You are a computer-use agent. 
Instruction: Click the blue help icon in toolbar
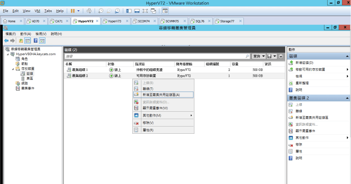[35, 40]
